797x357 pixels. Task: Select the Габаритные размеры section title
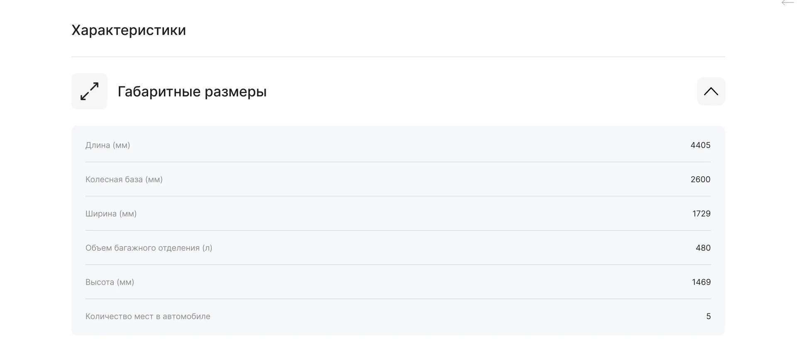coord(192,91)
